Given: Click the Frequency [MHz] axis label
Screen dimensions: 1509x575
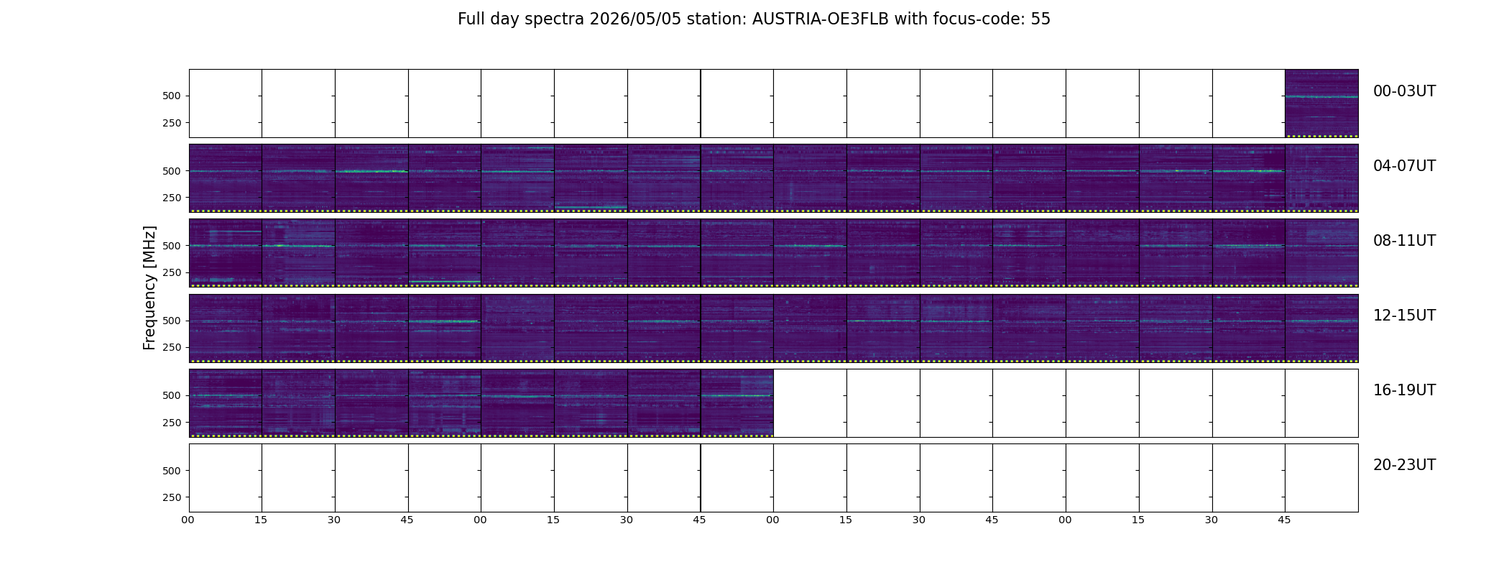Looking at the screenshot, I should [x=149, y=288].
